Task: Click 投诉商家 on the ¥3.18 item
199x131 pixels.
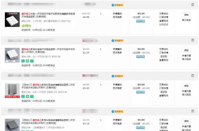Action: (x=117, y=123)
